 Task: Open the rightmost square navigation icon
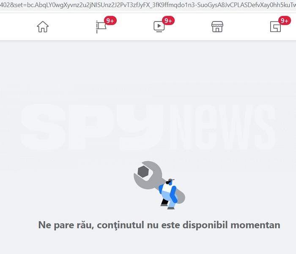[275, 27]
